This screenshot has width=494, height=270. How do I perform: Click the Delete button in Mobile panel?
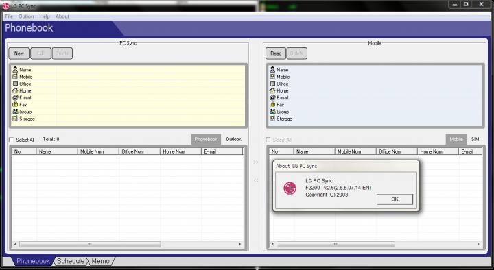[x=296, y=53]
